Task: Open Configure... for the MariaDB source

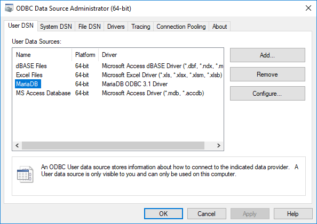Action: pos(267,94)
